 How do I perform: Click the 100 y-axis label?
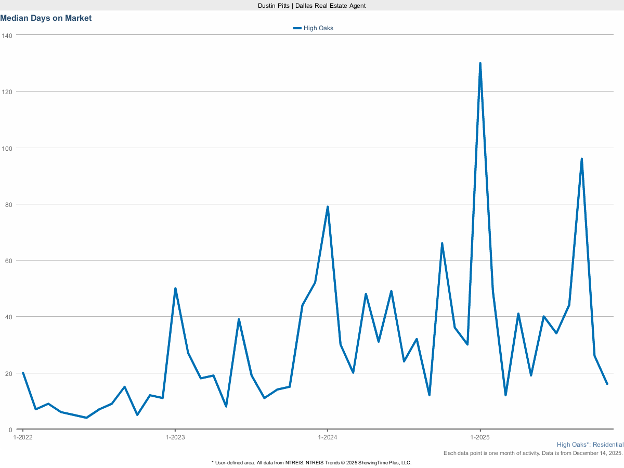coord(7,148)
